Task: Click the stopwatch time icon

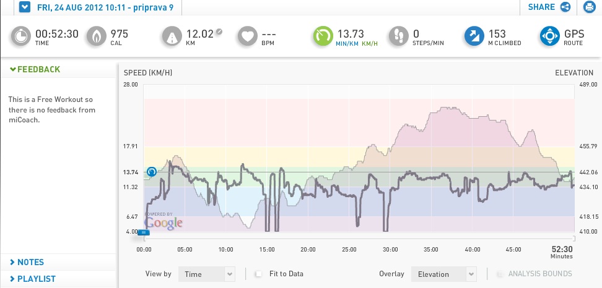Action: 20,36
